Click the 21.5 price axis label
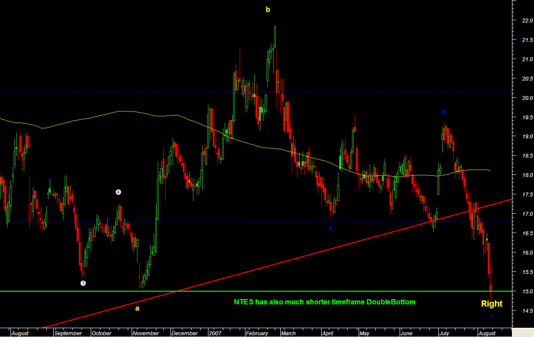 528,40
